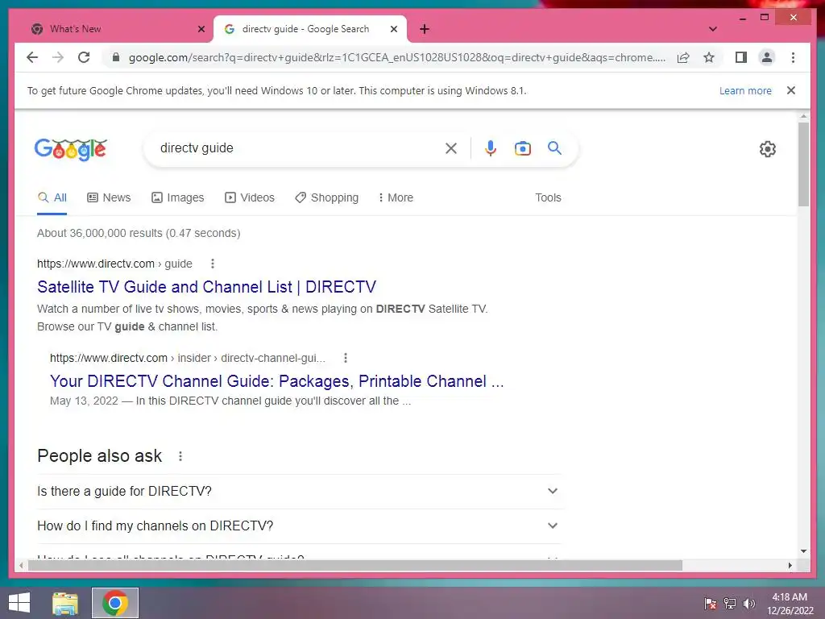Clear the search box with the X icon
825x619 pixels.
click(451, 148)
